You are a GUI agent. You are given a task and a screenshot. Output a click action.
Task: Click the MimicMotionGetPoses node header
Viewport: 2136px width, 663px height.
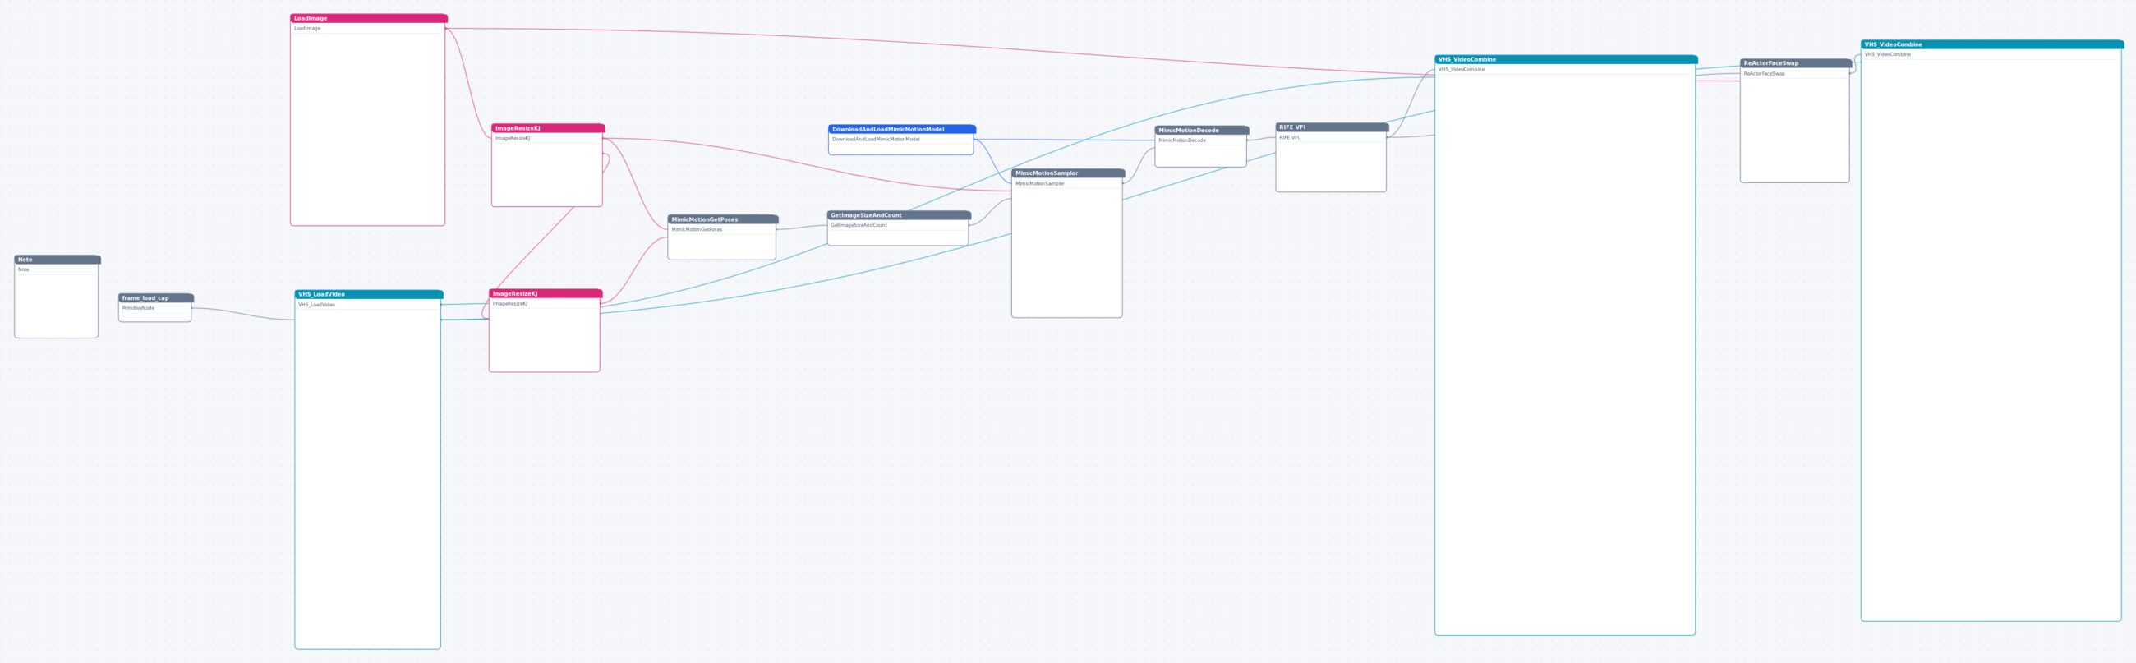723,219
